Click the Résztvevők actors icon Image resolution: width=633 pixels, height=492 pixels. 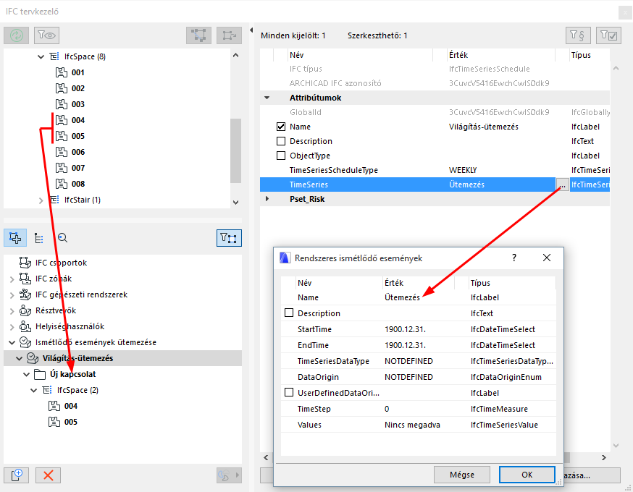(25, 310)
